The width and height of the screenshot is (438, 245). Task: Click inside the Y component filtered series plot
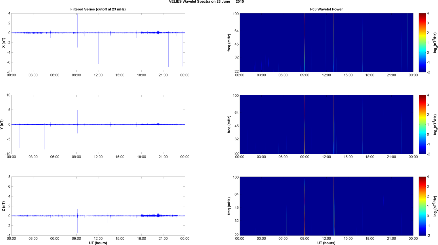(98, 124)
